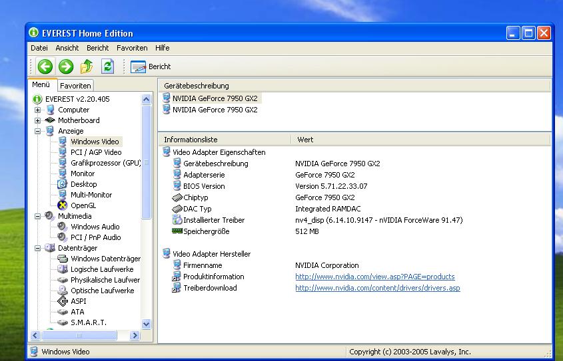Open the nvidia.com drivers download link

pyautogui.click(x=378, y=288)
